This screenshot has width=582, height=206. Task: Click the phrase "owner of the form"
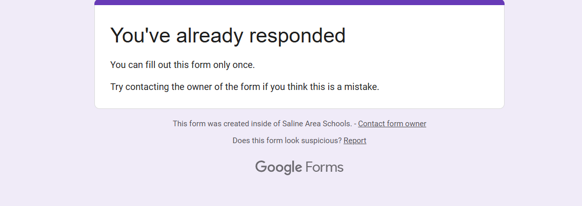[x=204, y=87]
